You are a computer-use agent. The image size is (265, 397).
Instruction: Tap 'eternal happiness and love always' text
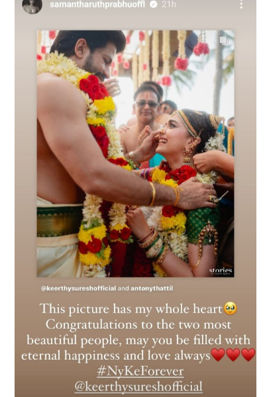pyautogui.click(x=116, y=355)
